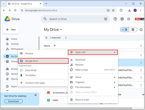Clear selection with the X icon
Screen dimensions: 145x110
pyautogui.click(x=46, y=38)
